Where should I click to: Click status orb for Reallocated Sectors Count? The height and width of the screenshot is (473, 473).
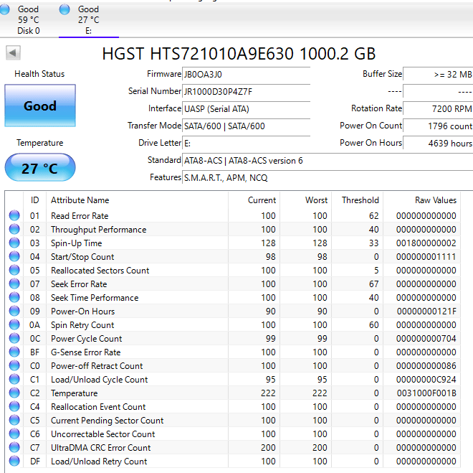[14, 270]
